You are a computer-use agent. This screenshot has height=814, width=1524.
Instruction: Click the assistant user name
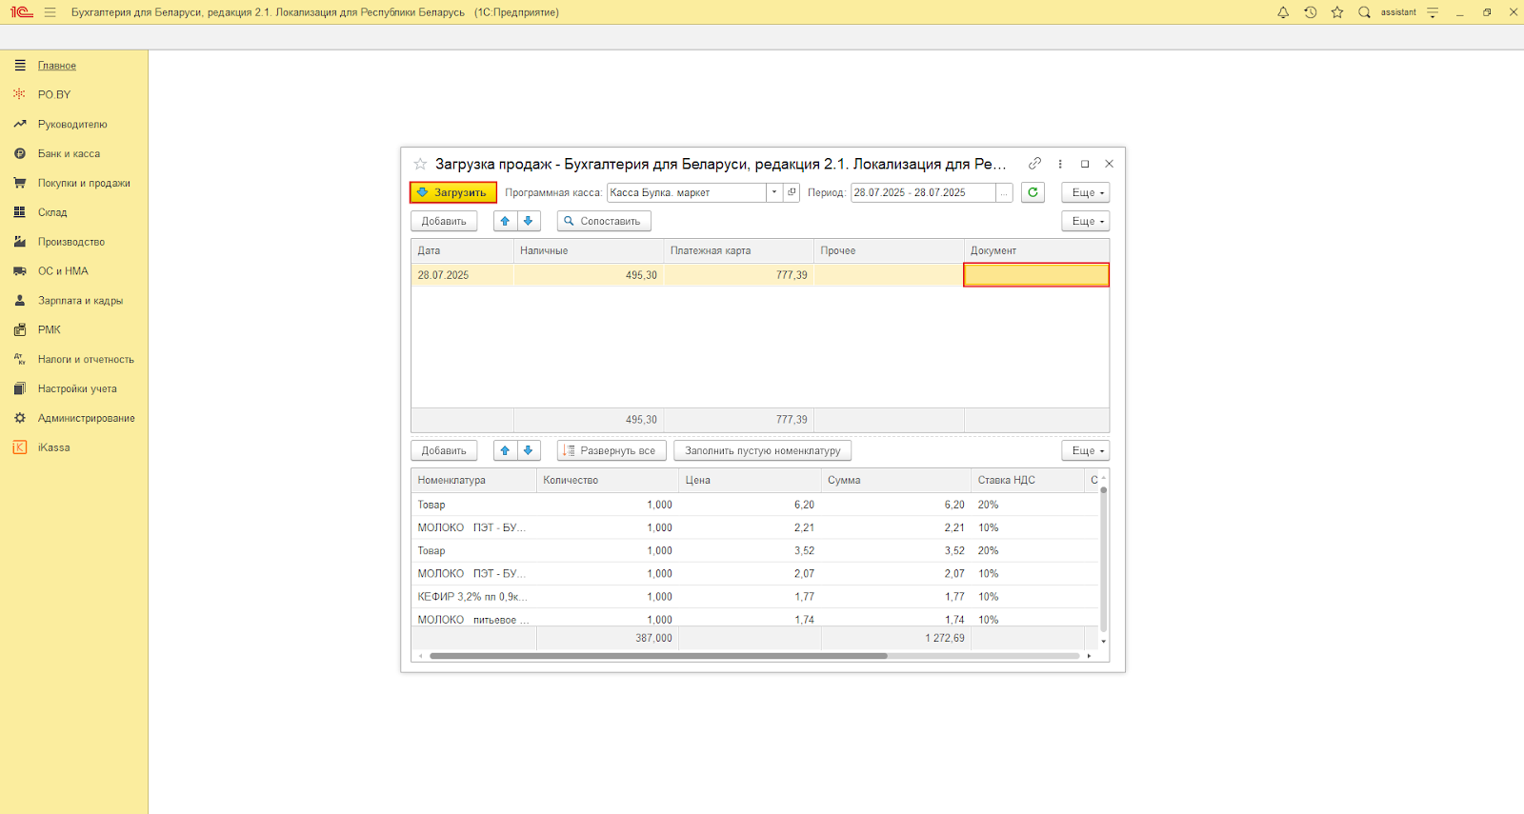(1398, 12)
